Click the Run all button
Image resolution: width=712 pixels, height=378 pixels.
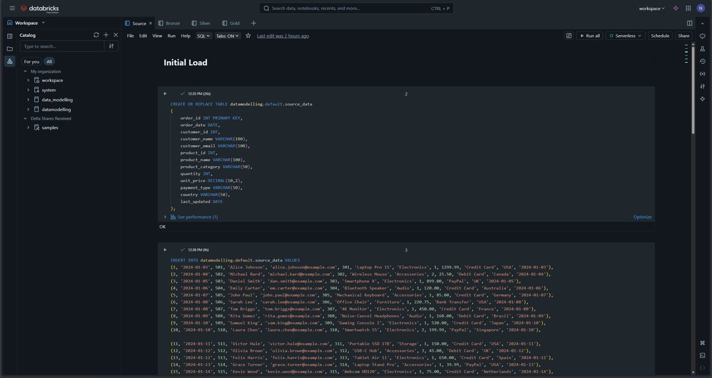590,36
